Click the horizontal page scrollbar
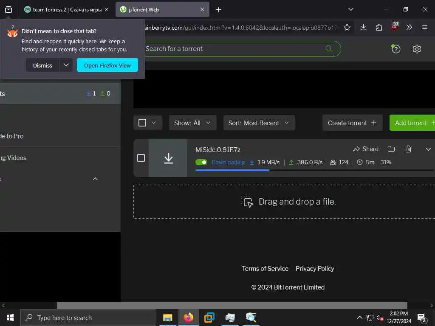 tap(232, 305)
